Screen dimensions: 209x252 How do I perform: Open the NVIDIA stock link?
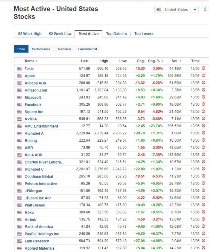tap(31, 119)
